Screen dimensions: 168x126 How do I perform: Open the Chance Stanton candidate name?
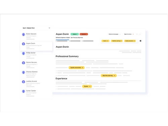[32, 72]
